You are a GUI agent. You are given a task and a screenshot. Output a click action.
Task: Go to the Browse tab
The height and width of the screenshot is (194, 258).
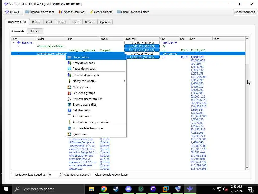pyautogui.click(x=90, y=22)
